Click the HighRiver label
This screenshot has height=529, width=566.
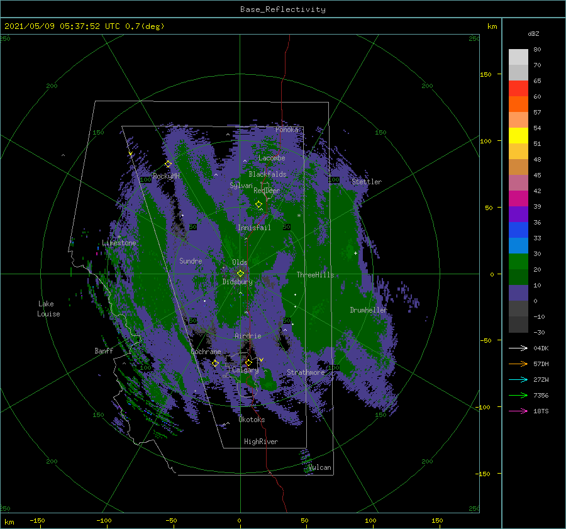tap(261, 442)
